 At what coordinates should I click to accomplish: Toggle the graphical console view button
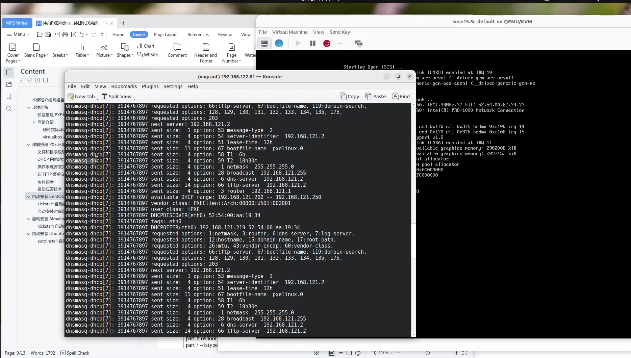click(264, 43)
